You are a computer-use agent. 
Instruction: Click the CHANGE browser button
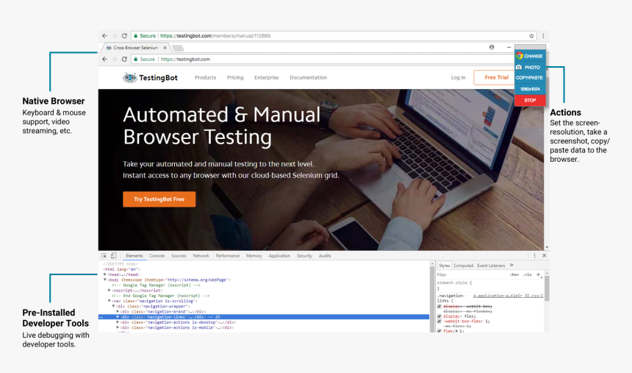pos(530,56)
